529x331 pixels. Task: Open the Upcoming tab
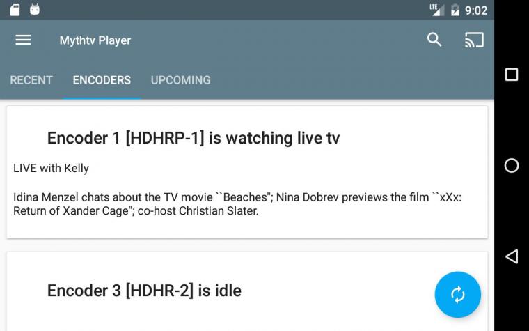pos(180,80)
